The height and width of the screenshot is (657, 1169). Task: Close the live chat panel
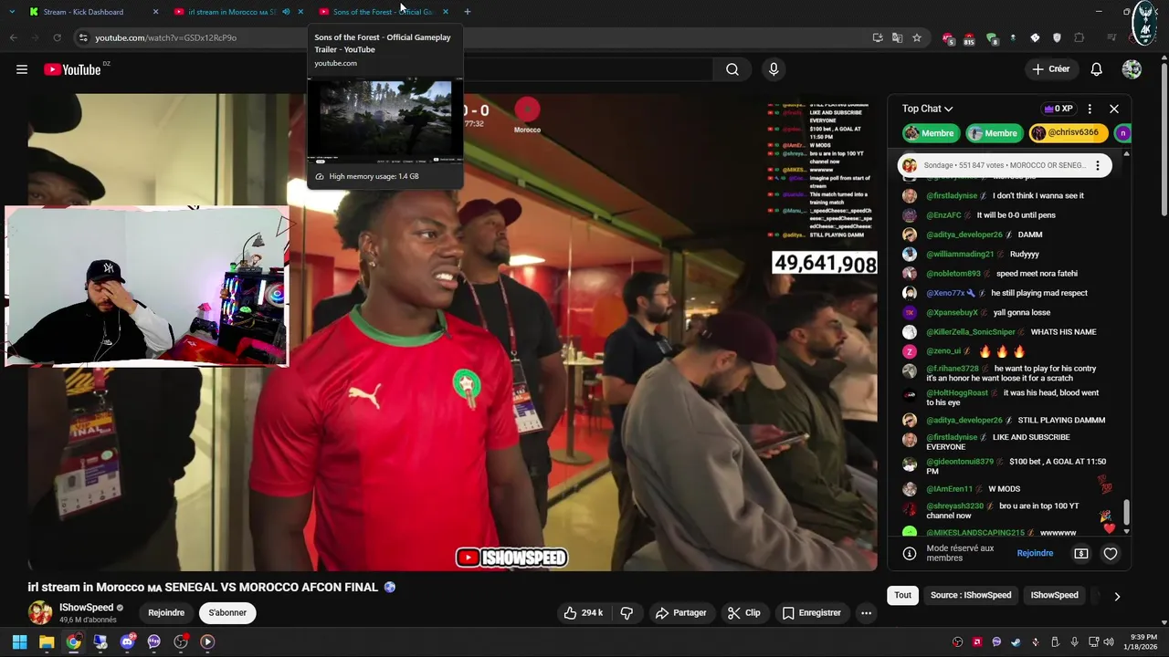[x=1114, y=109]
